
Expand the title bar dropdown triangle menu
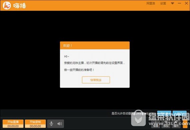(172, 3)
